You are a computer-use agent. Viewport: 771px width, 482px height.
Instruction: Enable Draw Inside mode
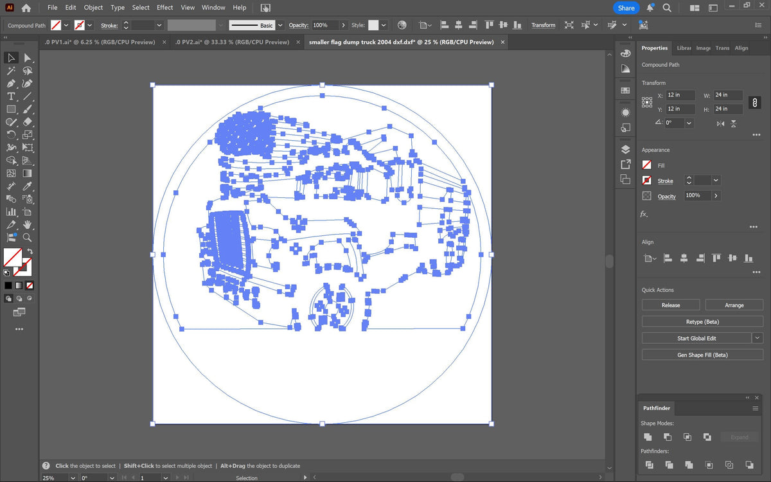pyautogui.click(x=30, y=299)
